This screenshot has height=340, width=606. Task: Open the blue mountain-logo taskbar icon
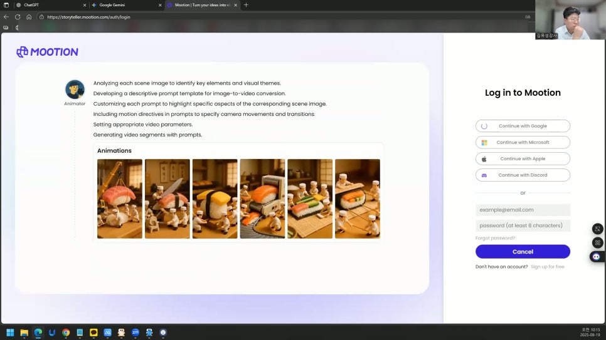click(x=107, y=332)
